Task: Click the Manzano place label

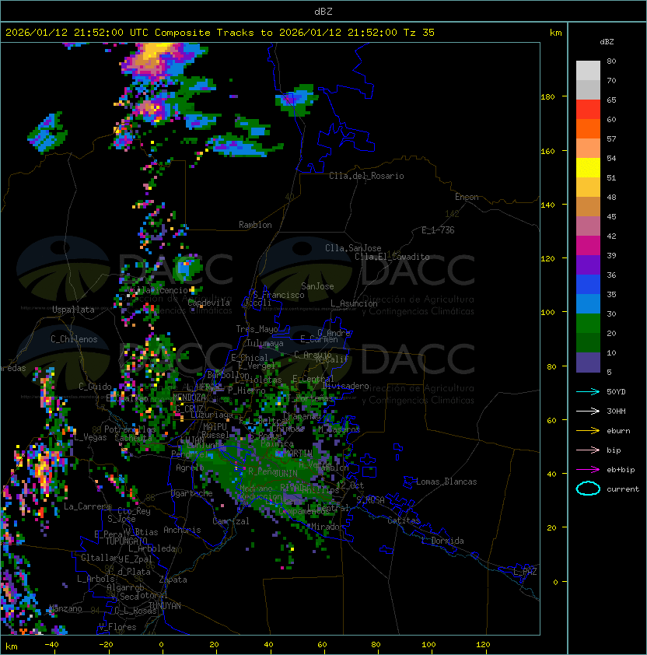Action: point(65,608)
